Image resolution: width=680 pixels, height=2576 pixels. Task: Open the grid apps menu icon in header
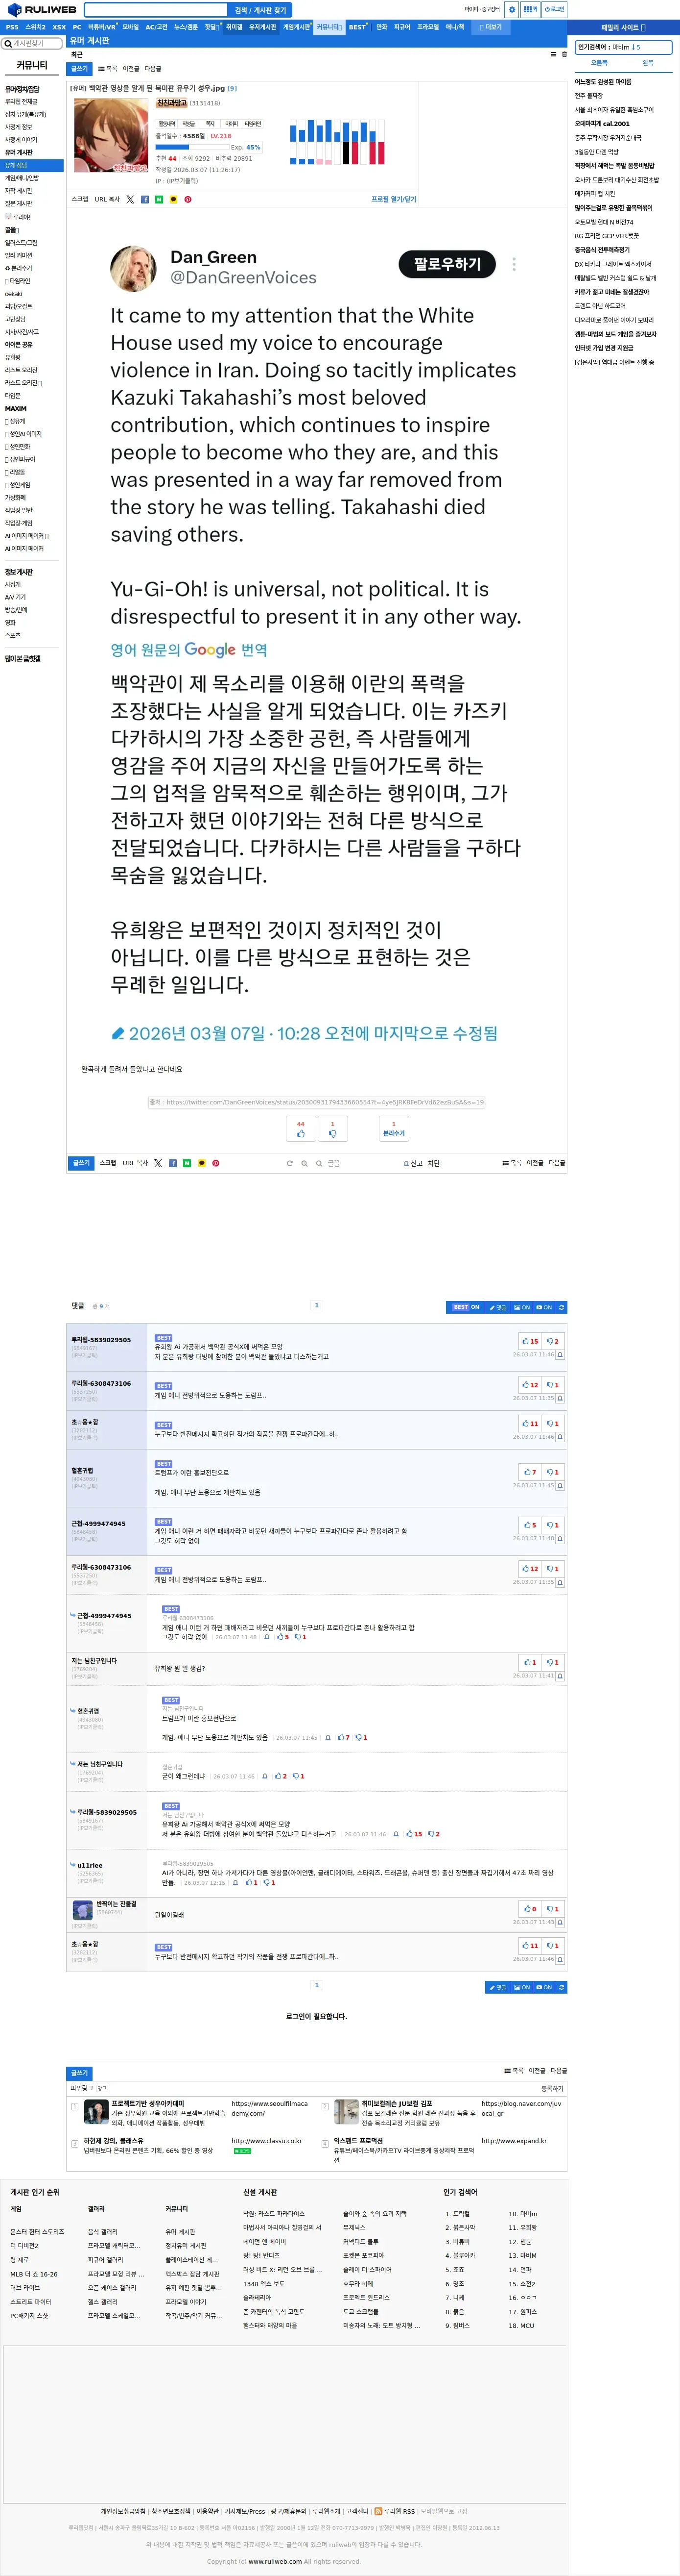pos(530,9)
